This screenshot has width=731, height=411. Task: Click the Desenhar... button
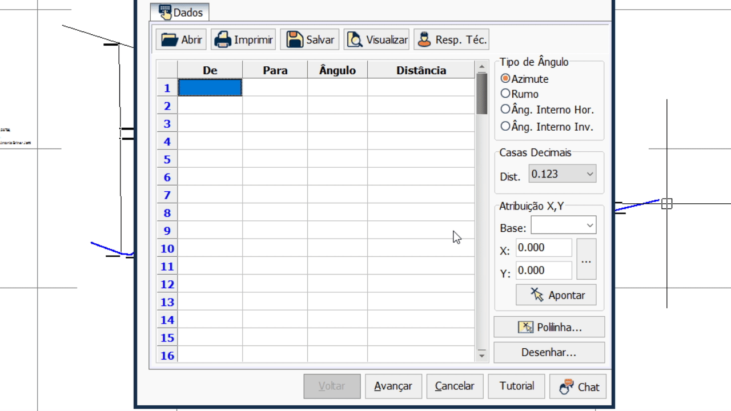click(549, 352)
